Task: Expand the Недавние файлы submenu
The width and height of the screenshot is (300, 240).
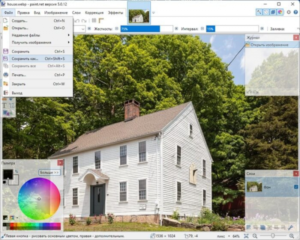Action: 68,35
